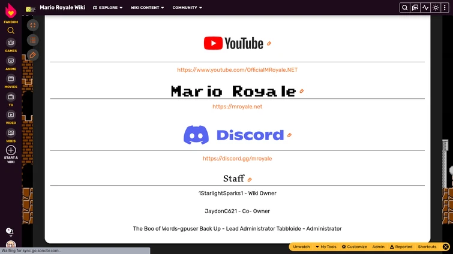This screenshot has height=254, width=453.
Task: Click the top-right wiki search icon
Action: pyautogui.click(x=405, y=8)
